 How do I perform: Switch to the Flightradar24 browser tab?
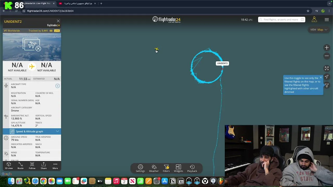(36, 4)
